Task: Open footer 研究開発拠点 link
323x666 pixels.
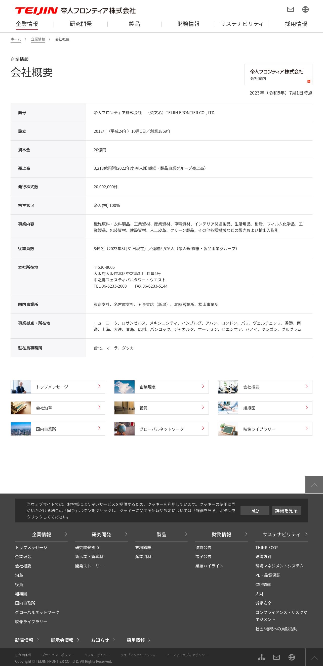Action: point(87,548)
